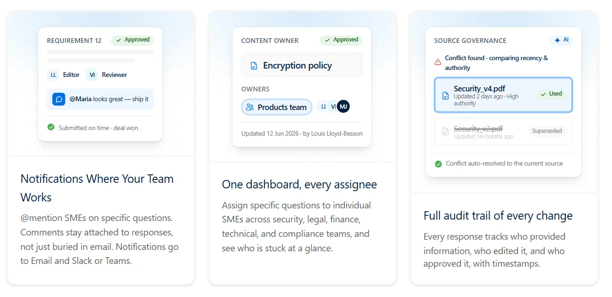Image resolution: width=612 pixels, height=297 pixels.
Task: Select the struck-through Security_v2.pdf row
Action: click(x=503, y=131)
